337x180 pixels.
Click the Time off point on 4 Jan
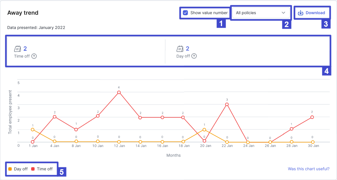(x=55, y=117)
